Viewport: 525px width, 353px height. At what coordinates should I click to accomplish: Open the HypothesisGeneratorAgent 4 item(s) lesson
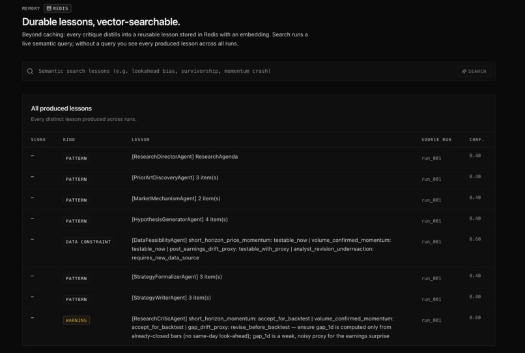coord(180,220)
